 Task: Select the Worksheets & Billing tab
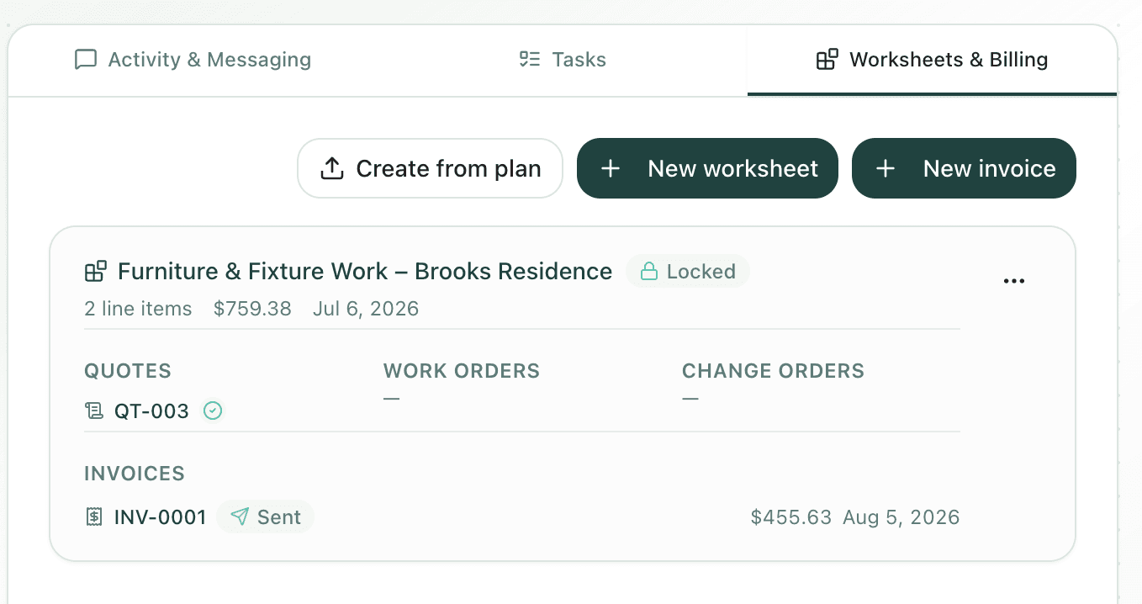932,61
